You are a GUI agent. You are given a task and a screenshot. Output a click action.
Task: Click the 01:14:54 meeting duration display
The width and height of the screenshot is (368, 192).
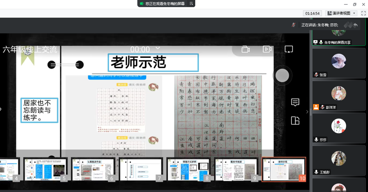pyautogui.click(x=312, y=13)
